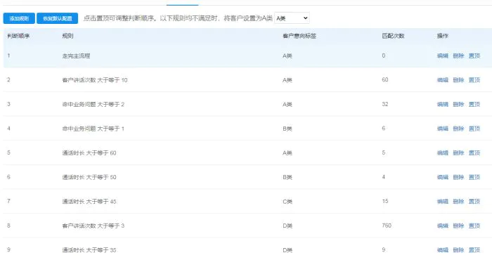The width and height of the screenshot is (492, 260).
Task: Select 编辑 for 客户讲话次数 大于等于 3
Action: [x=442, y=226]
